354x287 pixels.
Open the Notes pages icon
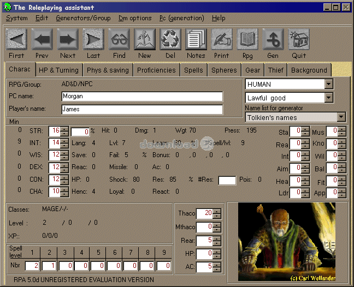tap(196, 39)
